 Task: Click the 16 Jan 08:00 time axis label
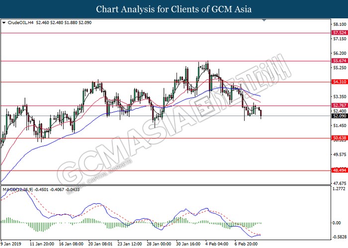click(72, 244)
